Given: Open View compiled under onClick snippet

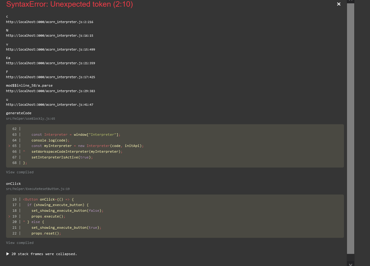Looking at the screenshot, I should (20, 243).
